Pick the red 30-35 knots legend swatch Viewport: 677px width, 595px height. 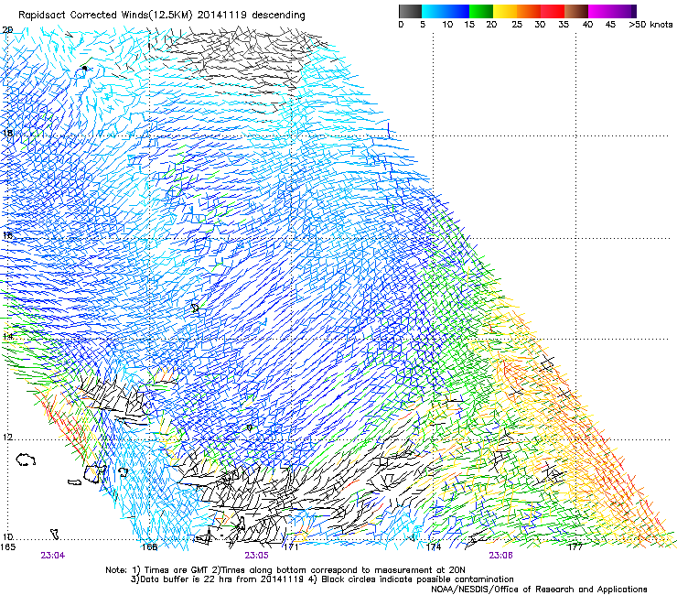tap(553, 11)
